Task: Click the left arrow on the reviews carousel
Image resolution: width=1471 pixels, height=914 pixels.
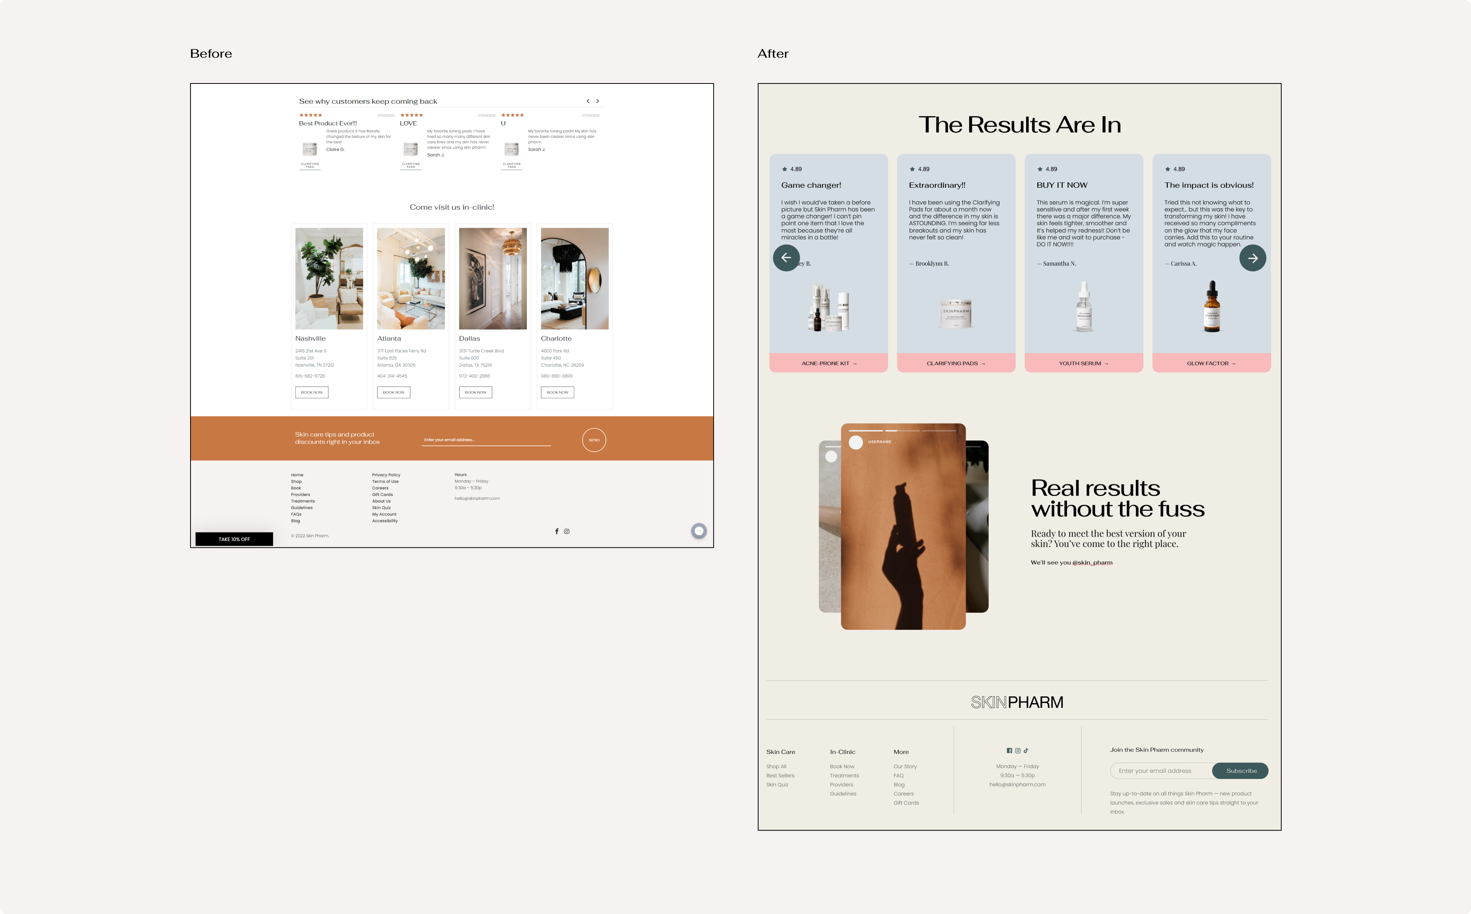Action: click(787, 257)
